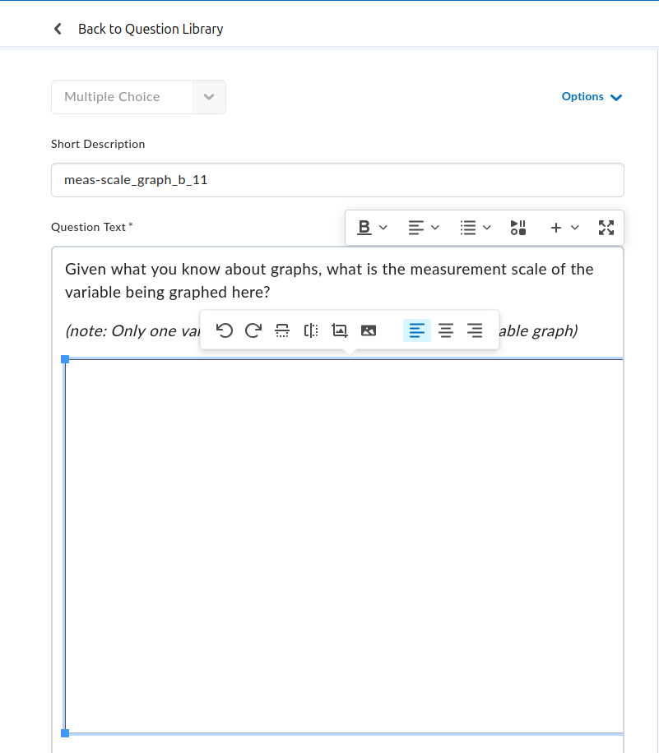Click the Insert Stuff media icon
This screenshot has height=753, width=659.
pos(518,227)
